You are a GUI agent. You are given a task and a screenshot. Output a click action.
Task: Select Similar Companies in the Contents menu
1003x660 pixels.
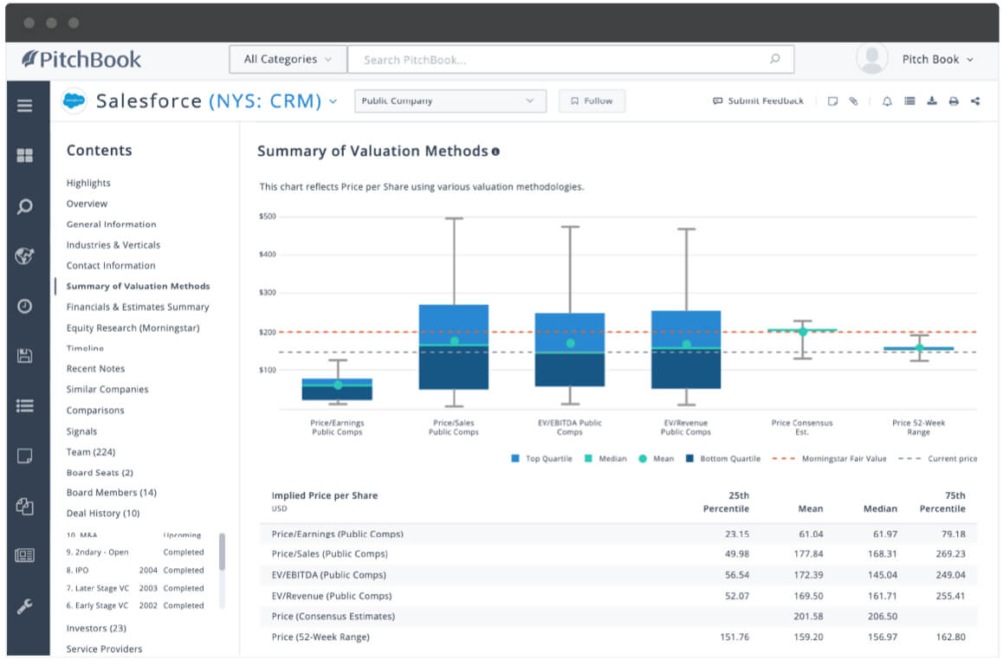[109, 389]
